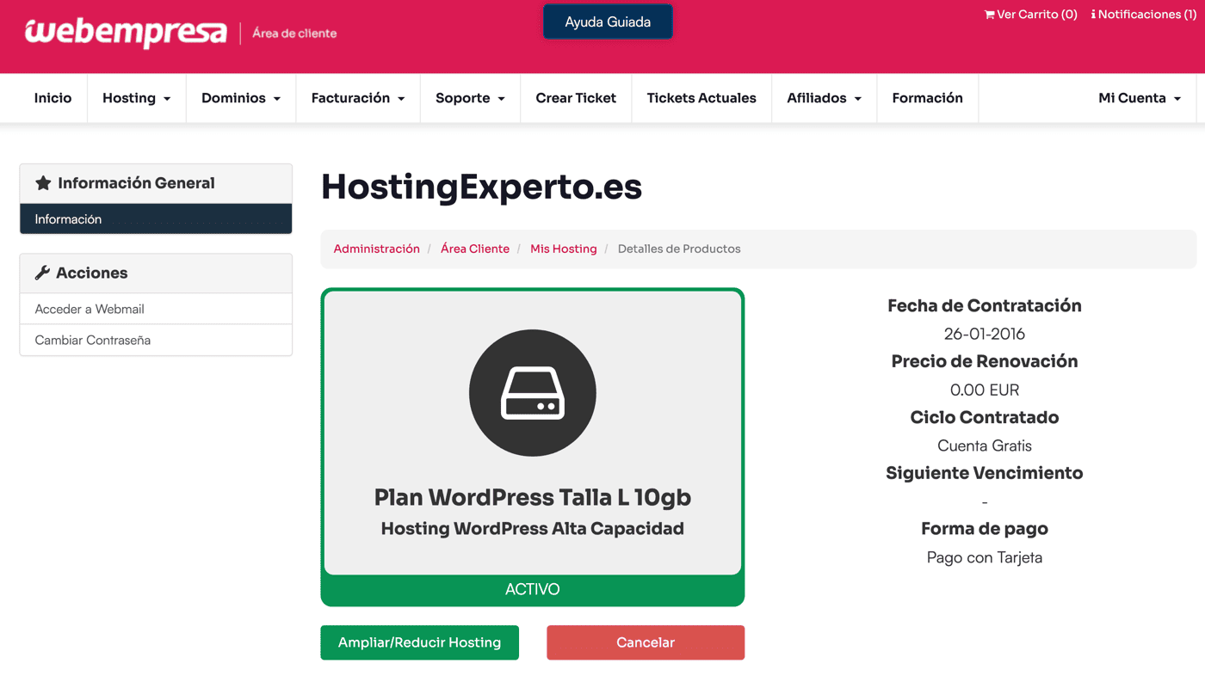Click the shopping cart icon
Screen dimensions: 1205x676
[989, 15]
